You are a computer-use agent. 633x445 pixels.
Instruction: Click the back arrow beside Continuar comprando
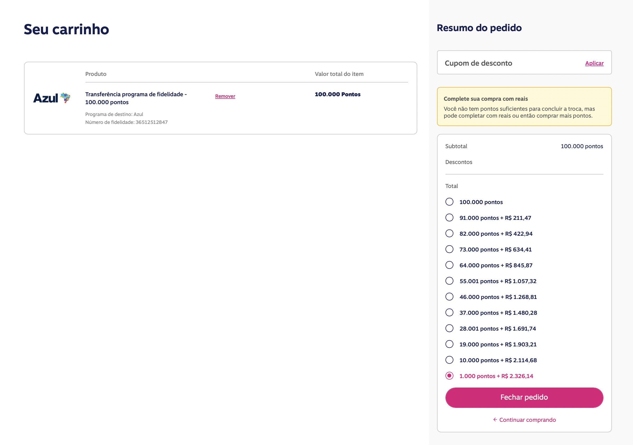coord(495,420)
